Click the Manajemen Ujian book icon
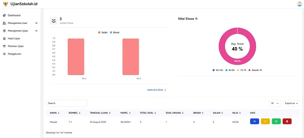 pyautogui.click(x=4, y=31)
